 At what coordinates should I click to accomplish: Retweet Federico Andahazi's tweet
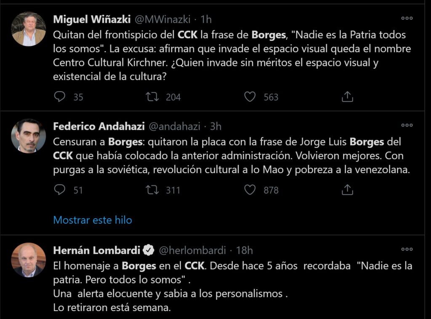click(x=152, y=190)
